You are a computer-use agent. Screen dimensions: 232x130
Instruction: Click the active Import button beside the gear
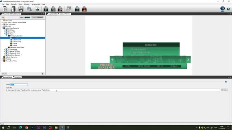click(x=25, y=17)
